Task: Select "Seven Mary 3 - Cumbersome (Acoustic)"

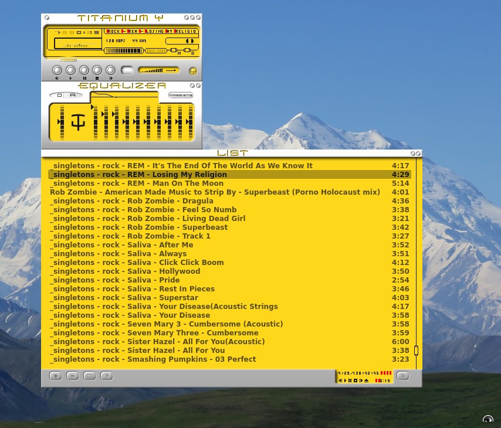Action: tap(229, 324)
